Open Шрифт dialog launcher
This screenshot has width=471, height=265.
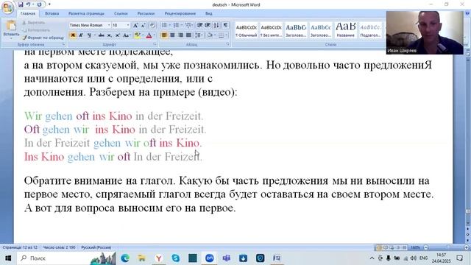(x=155, y=44)
